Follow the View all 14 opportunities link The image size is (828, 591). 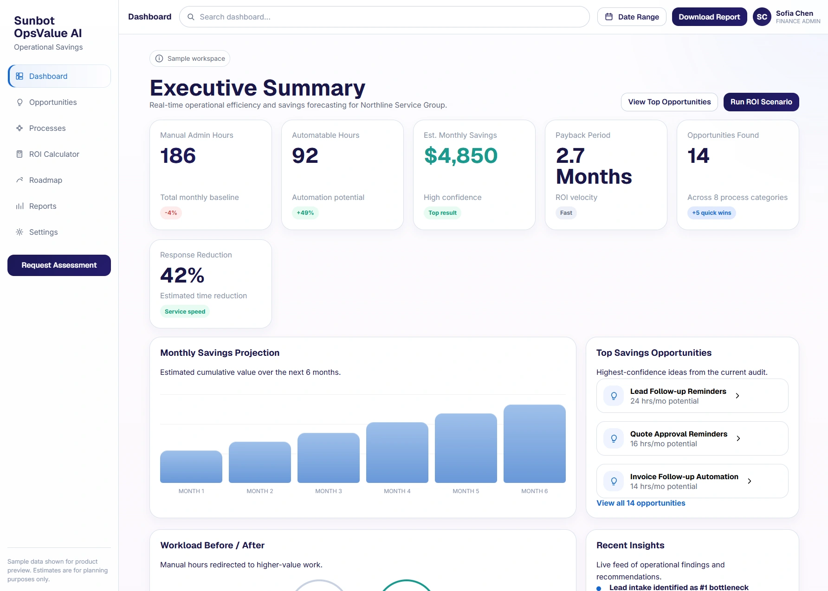[640, 503]
